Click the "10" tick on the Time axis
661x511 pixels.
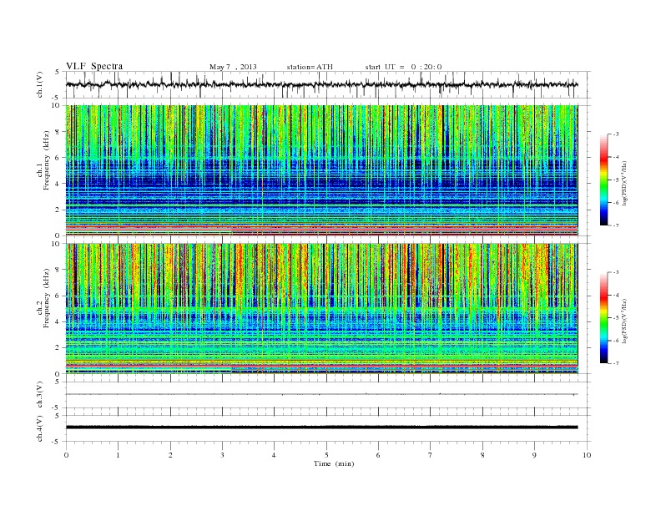(x=587, y=455)
